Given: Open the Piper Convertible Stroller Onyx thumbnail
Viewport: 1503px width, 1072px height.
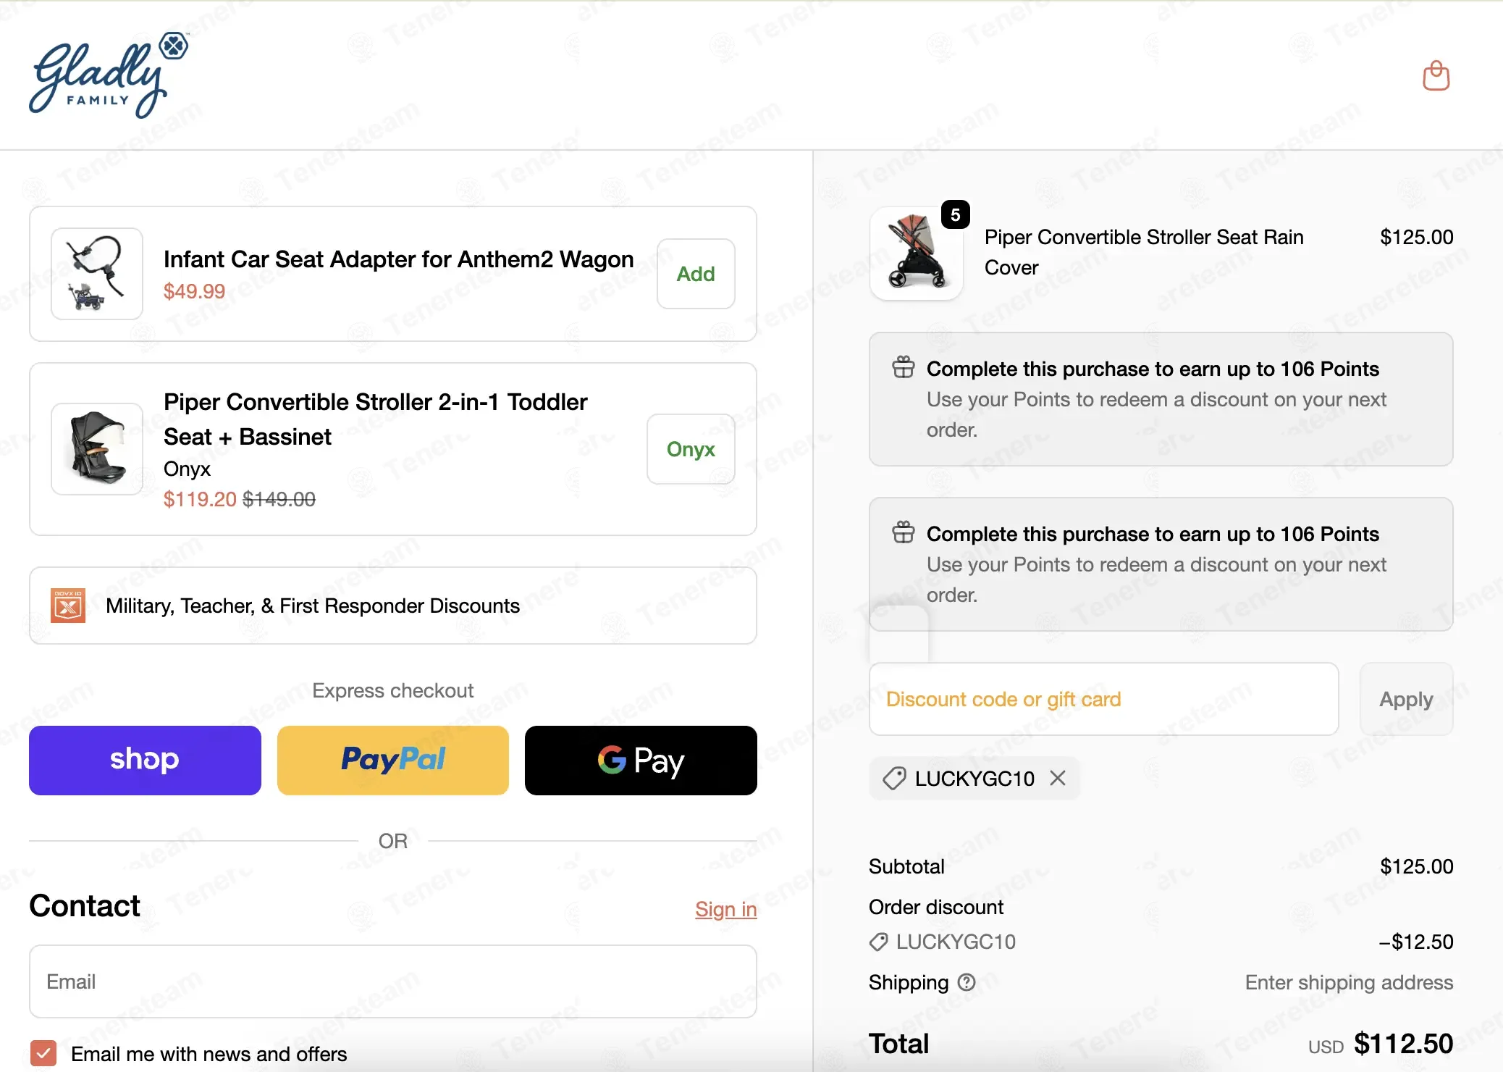Looking at the screenshot, I should click(97, 449).
